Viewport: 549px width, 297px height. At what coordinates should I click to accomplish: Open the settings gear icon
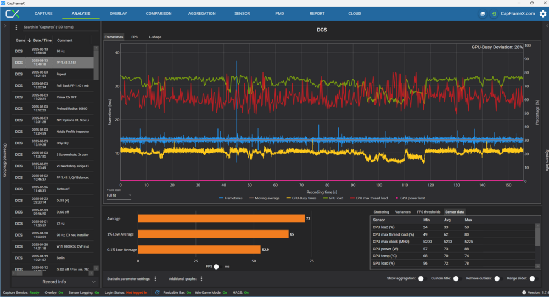[542, 13]
